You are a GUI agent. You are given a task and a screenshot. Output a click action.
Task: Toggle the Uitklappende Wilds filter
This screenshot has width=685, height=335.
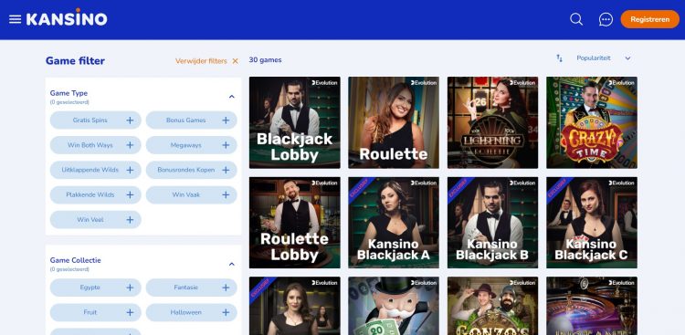[96, 170]
